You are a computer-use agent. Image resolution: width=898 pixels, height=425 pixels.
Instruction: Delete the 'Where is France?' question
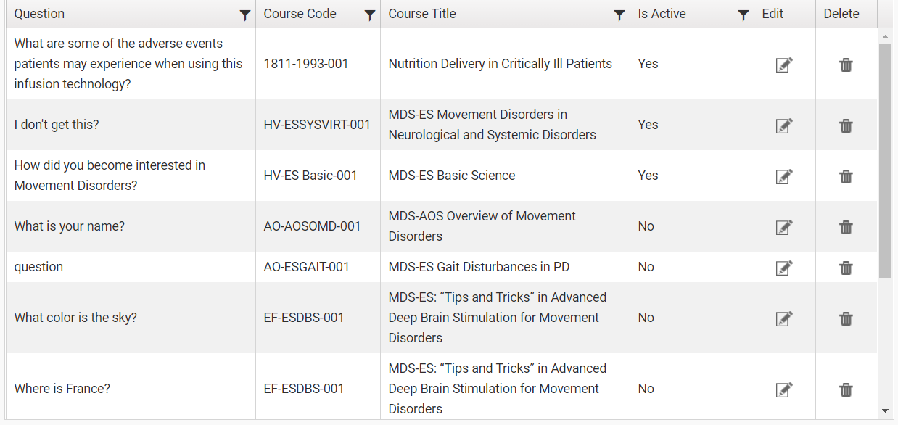[x=846, y=389]
